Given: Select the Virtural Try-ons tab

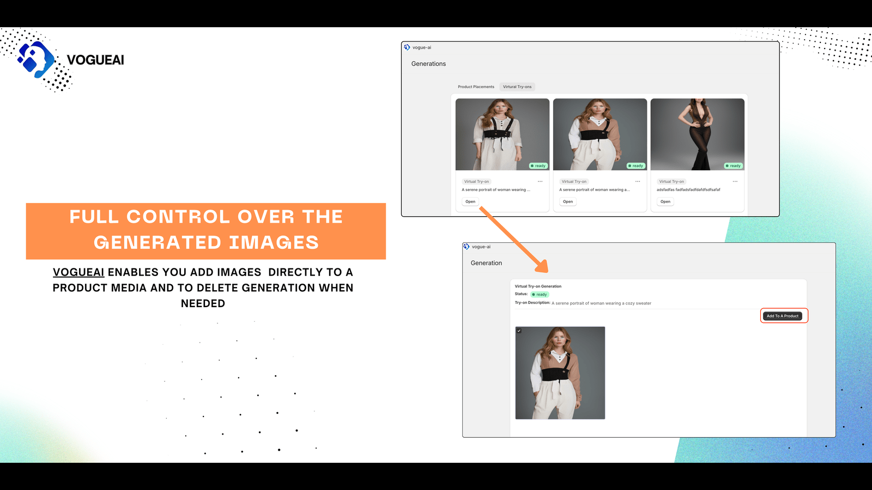Looking at the screenshot, I should point(517,86).
